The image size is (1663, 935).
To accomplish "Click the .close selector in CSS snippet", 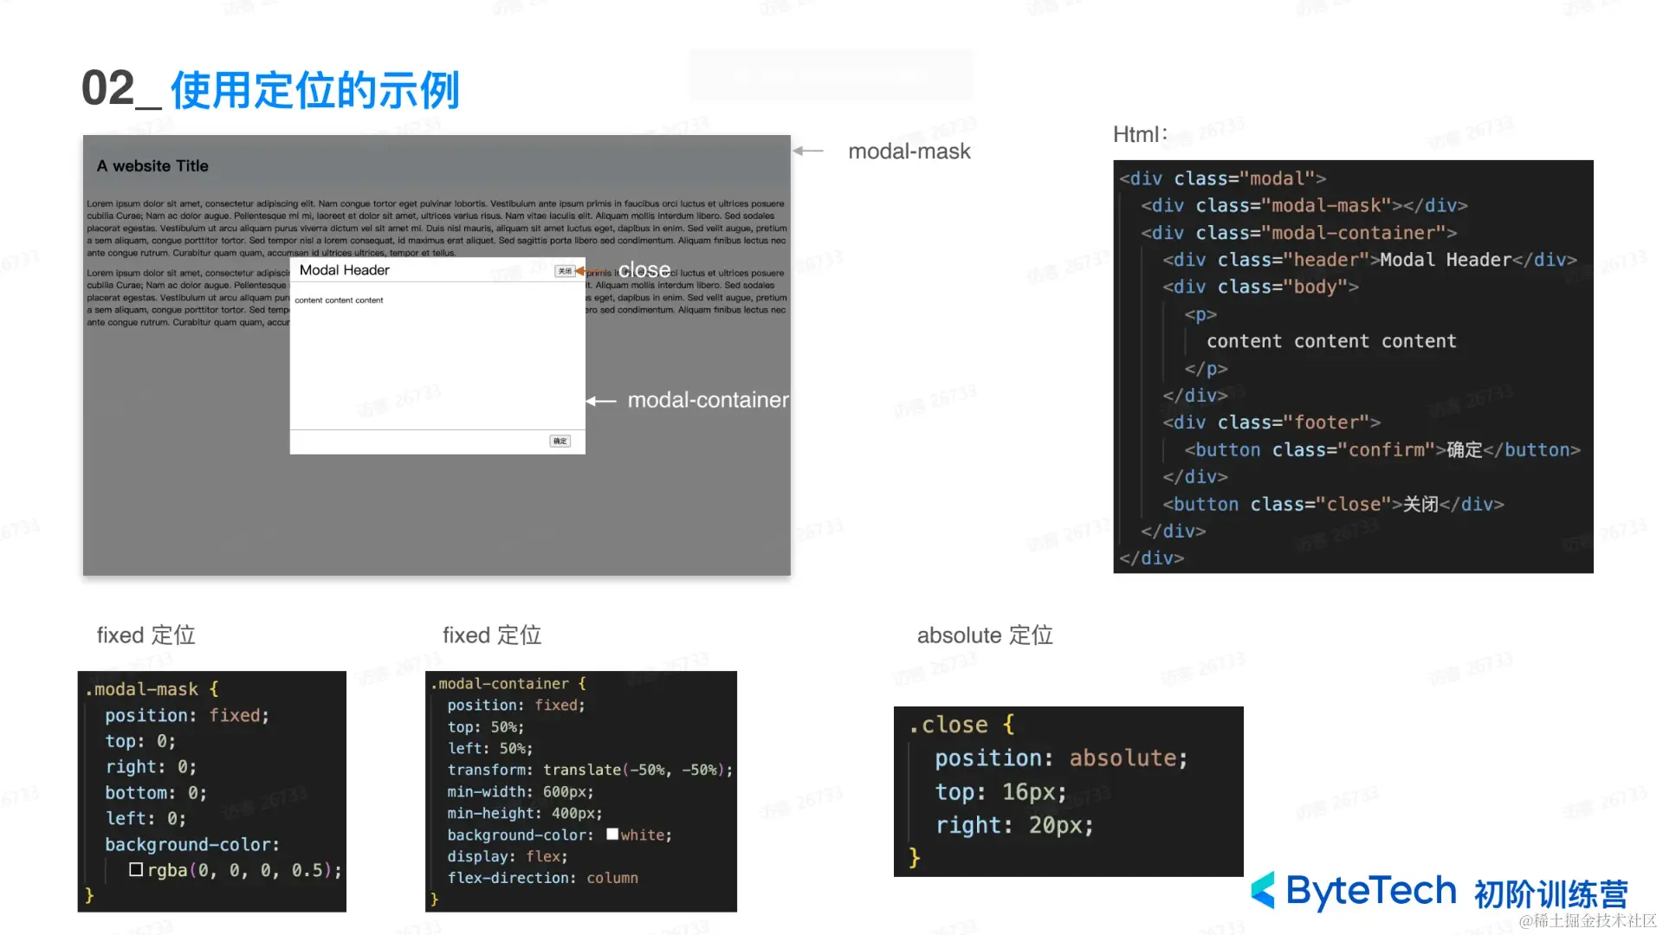I will click(x=948, y=725).
